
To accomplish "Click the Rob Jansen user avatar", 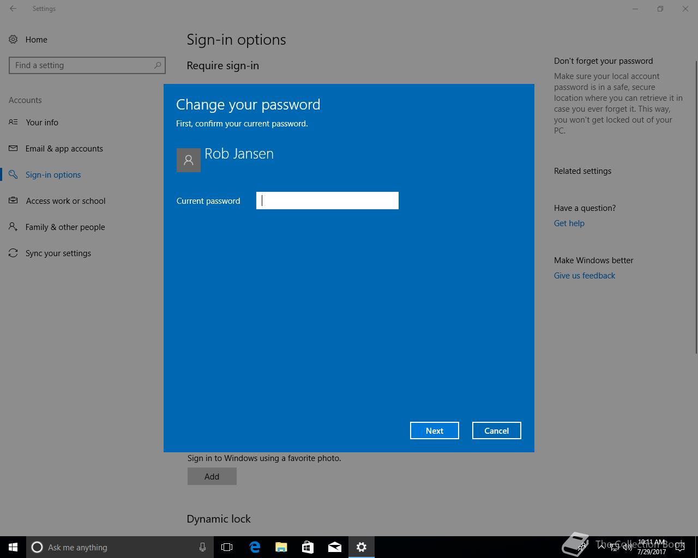I will pos(189,160).
